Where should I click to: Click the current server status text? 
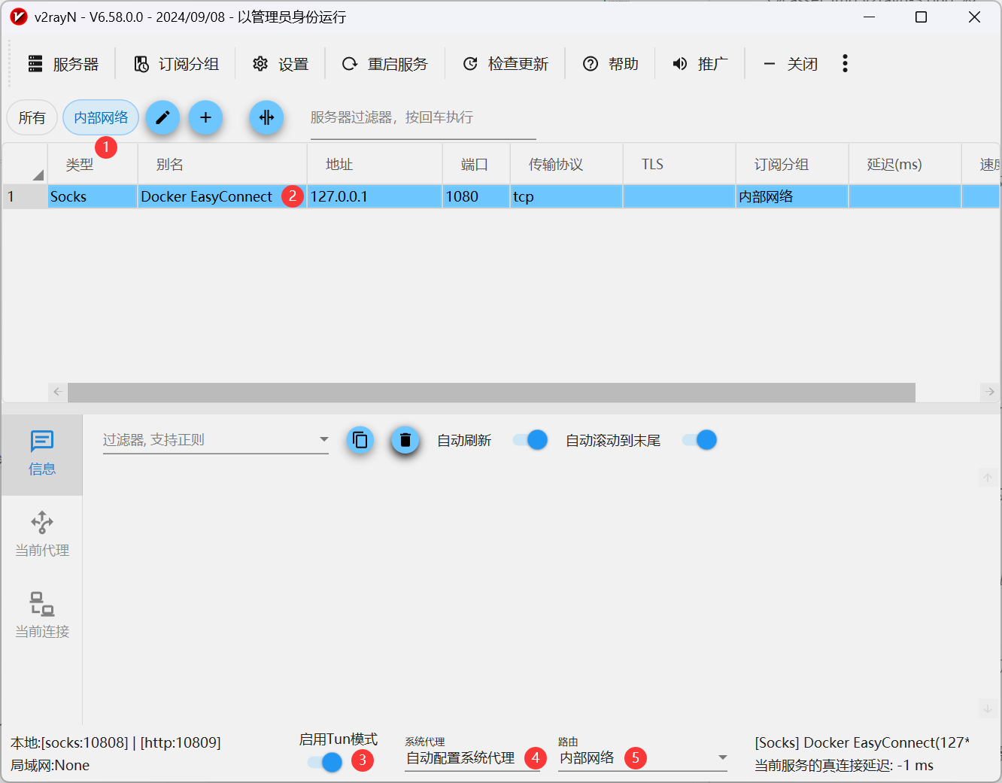pos(862,743)
